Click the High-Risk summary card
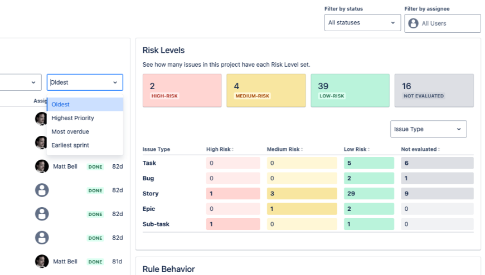485x275 pixels. (182, 90)
